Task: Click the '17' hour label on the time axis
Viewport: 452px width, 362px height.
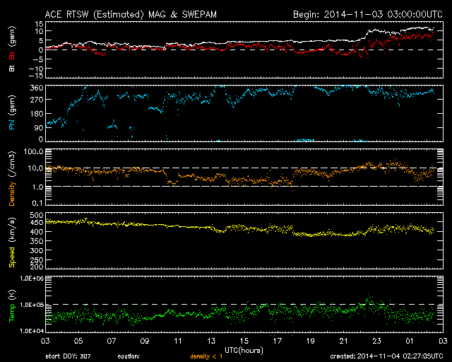Action: pyautogui.click(x=278, y=341)
